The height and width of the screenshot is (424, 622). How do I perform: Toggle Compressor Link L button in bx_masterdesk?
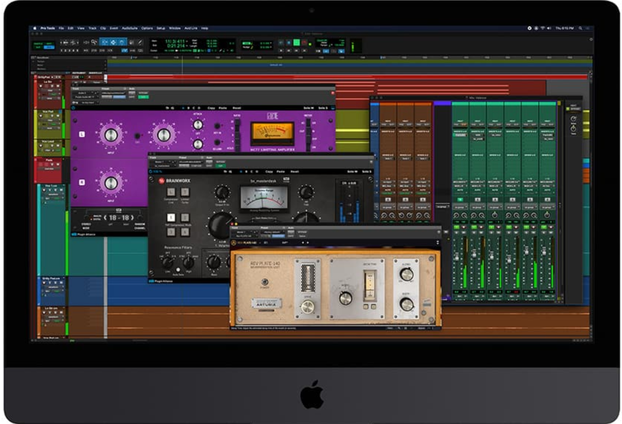tap(171, 192)
